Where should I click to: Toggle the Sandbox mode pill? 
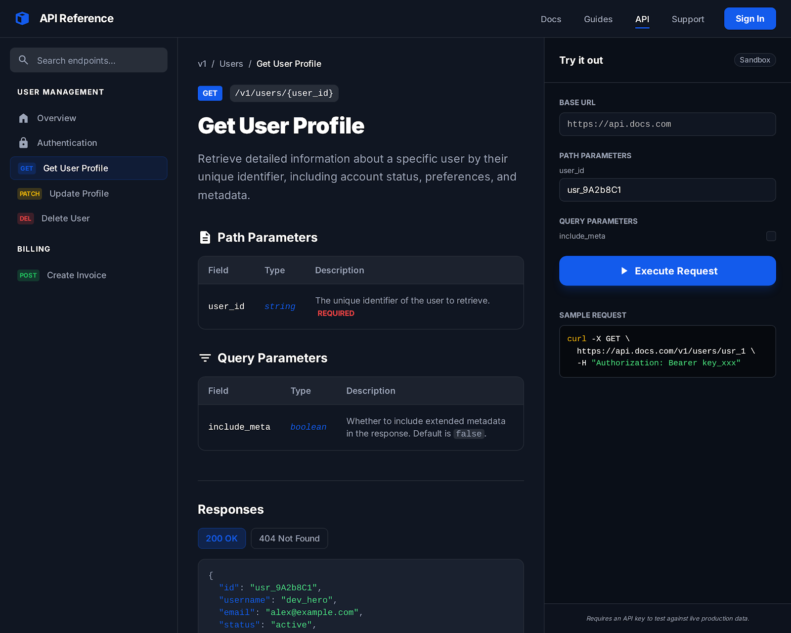(754, 60)
